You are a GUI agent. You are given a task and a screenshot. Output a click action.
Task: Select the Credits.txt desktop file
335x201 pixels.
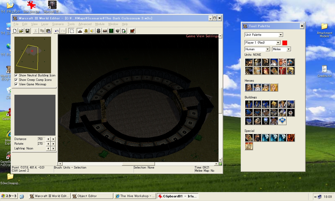[x=324, y=71]
